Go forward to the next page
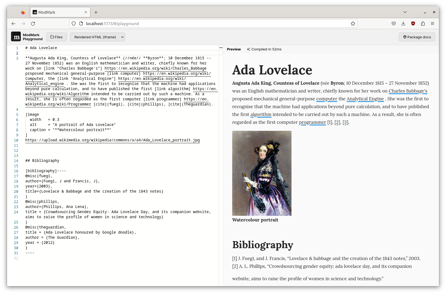Screen dimensions: 446x294 pyautogui.click(x=23, y=24)
